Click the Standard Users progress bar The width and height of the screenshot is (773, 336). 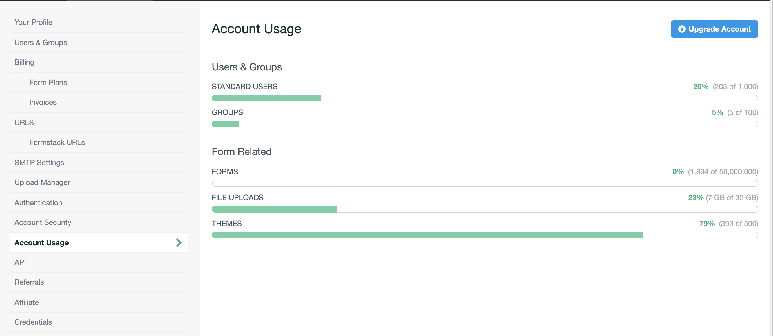(x=485, y=98)
